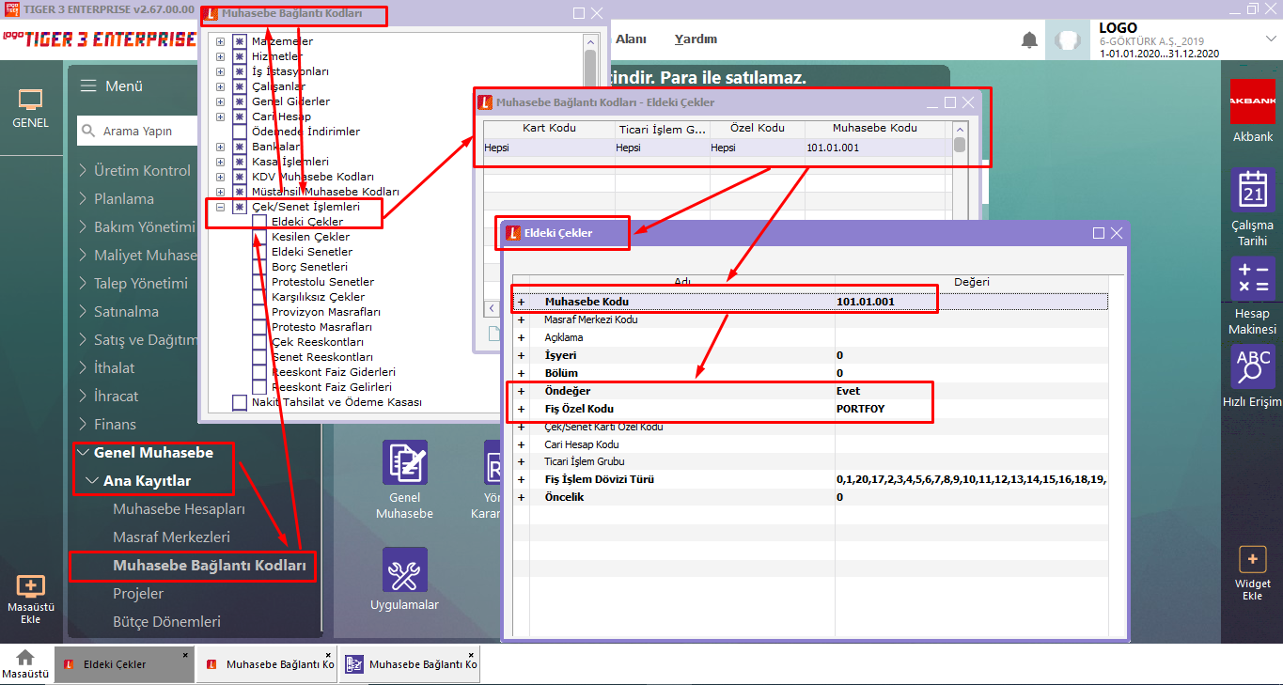The width and height of the screenshot is (1283, 685).
Task: Expand the Muhasebe Kodu property row plus
Action: point(521,302)
